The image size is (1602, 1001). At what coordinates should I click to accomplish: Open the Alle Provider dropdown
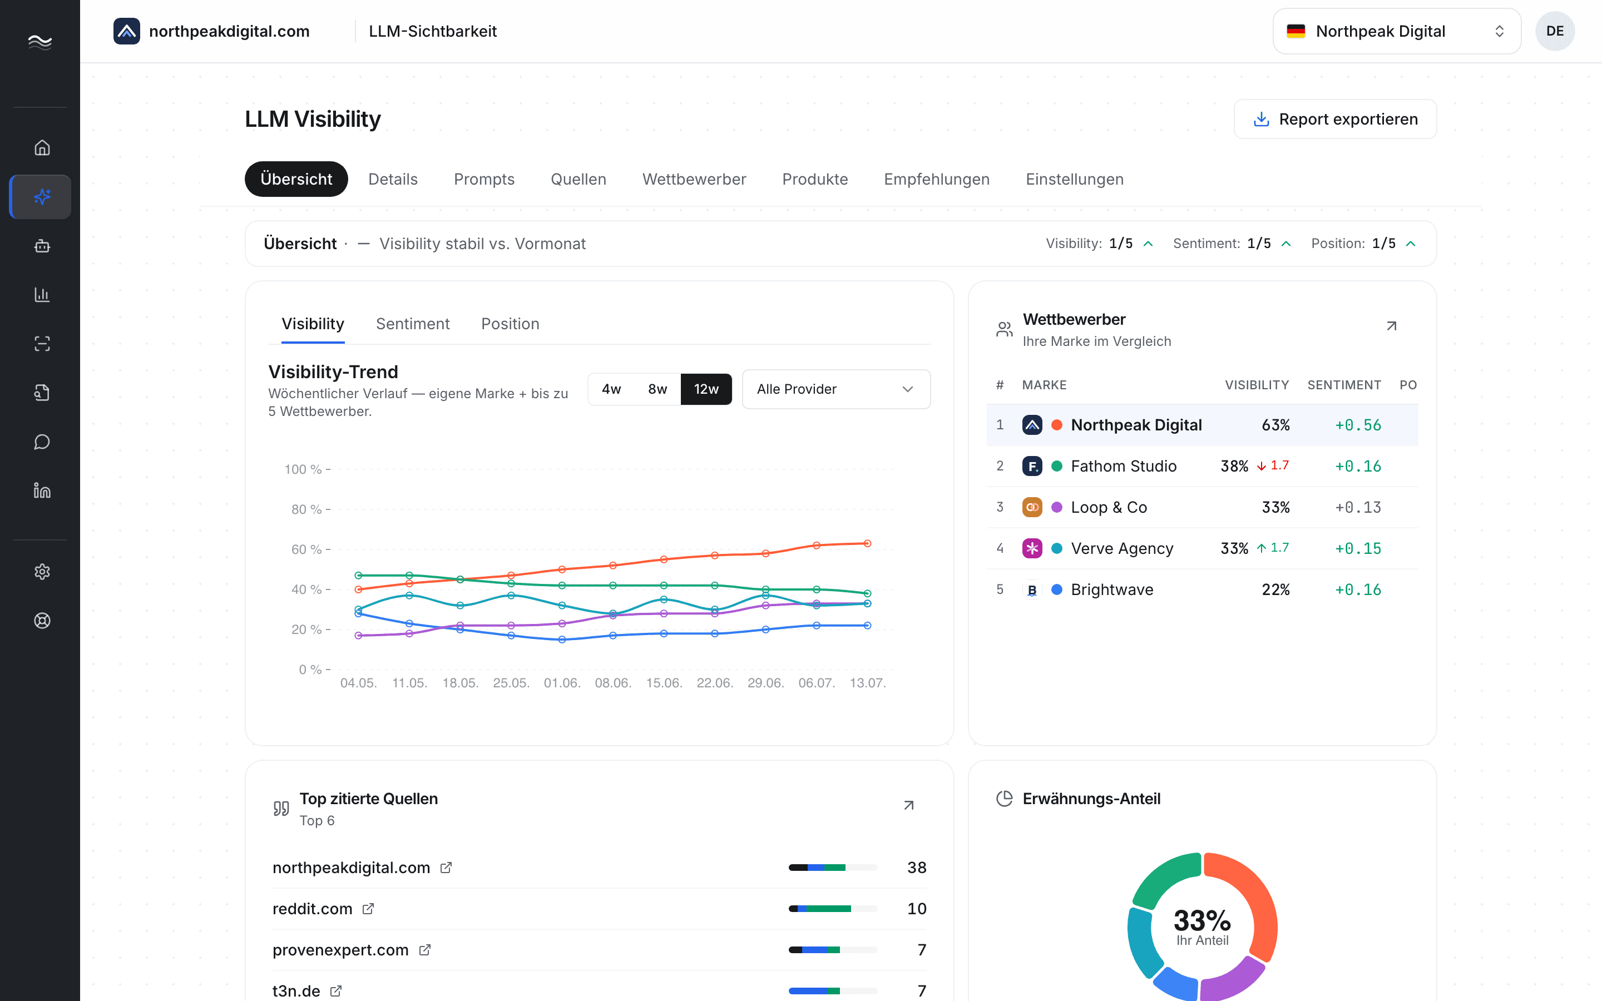pos(836,389)
